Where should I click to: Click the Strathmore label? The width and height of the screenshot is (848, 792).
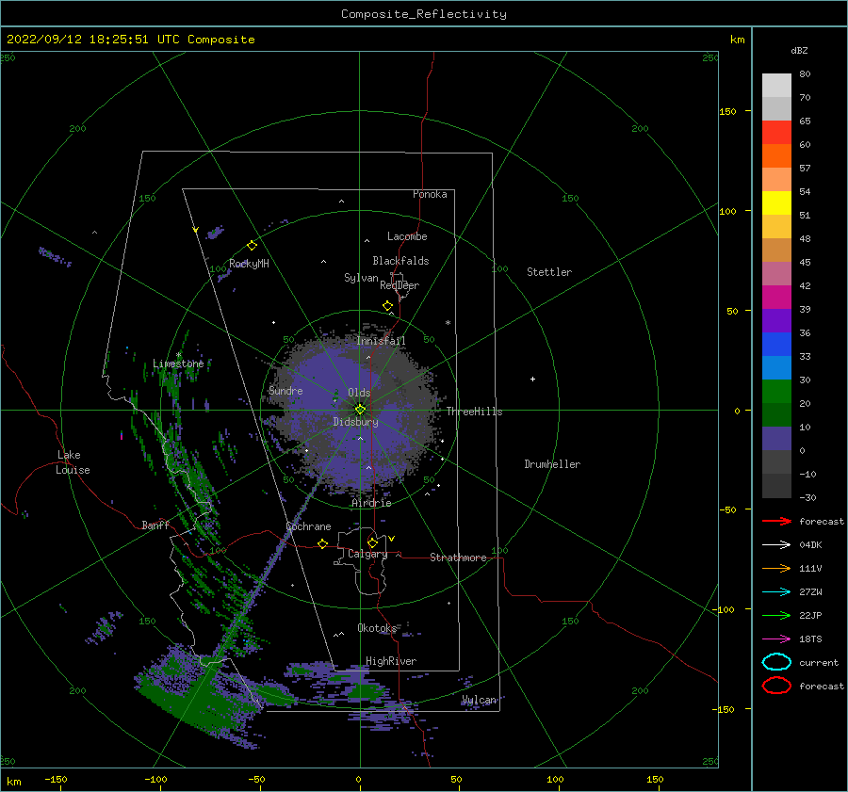click(458, 558)
